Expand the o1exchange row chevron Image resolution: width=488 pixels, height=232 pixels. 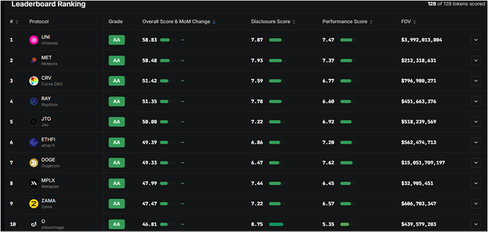(476, 224)
